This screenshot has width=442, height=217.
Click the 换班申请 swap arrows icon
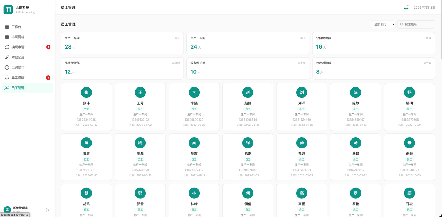(7, 47)
